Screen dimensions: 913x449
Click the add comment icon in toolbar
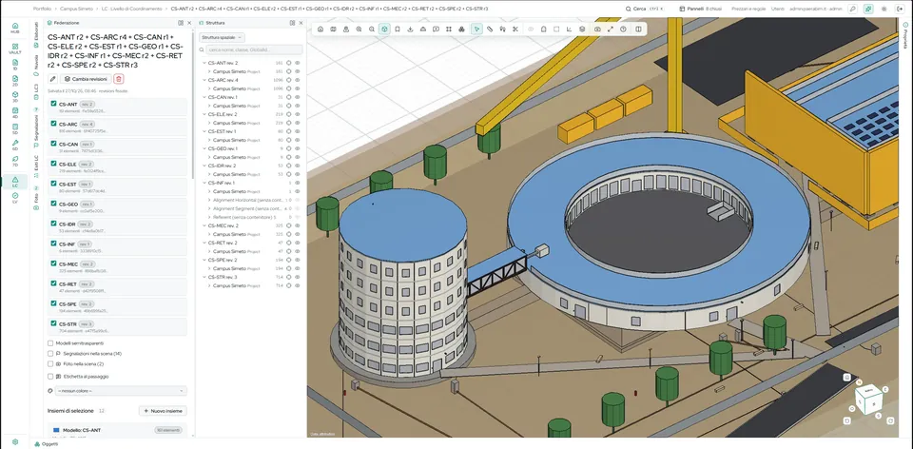[436, 29]
